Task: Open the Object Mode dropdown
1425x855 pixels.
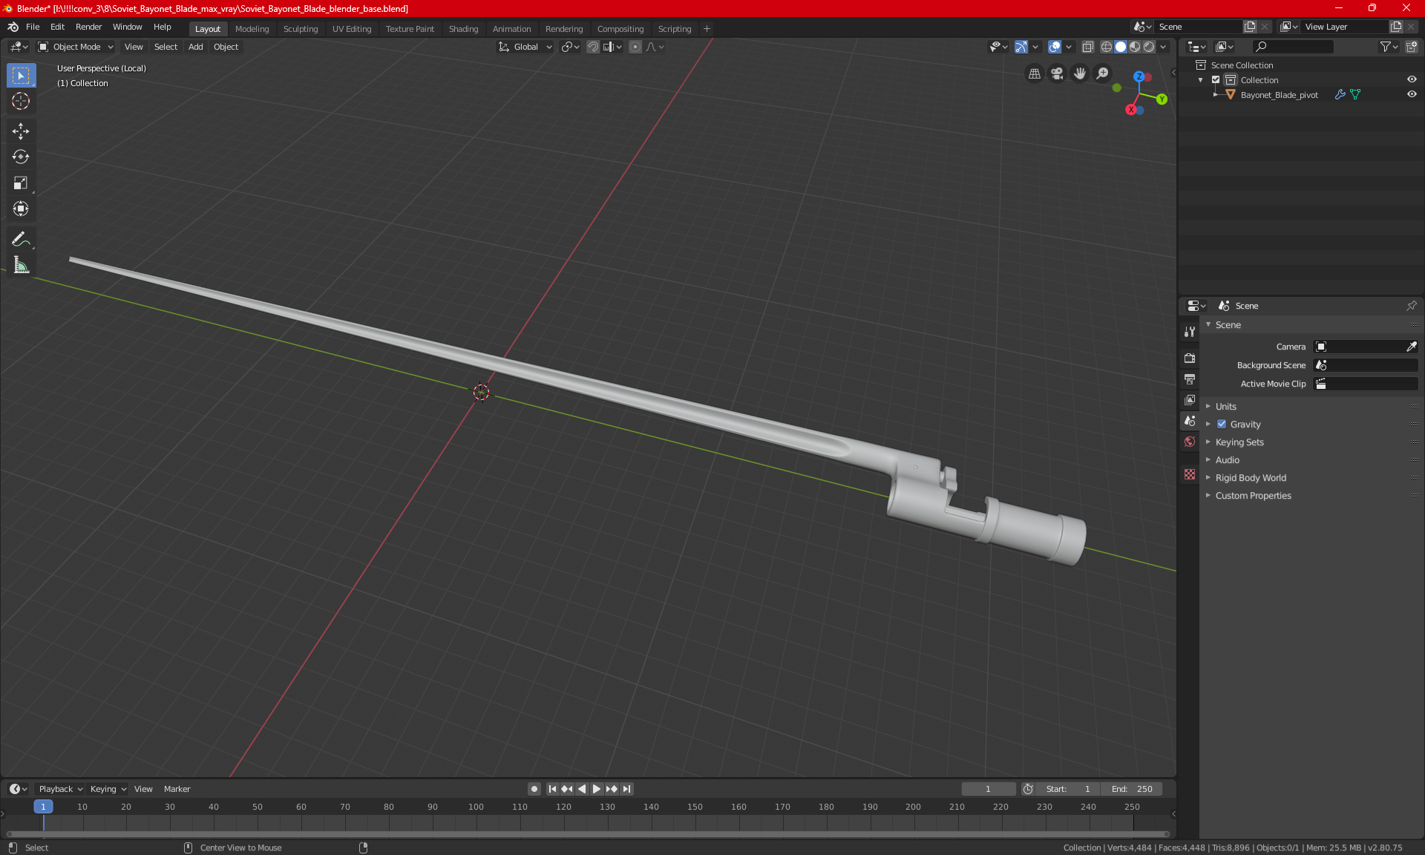Action: pyautogui.click(x=76, y=47)
